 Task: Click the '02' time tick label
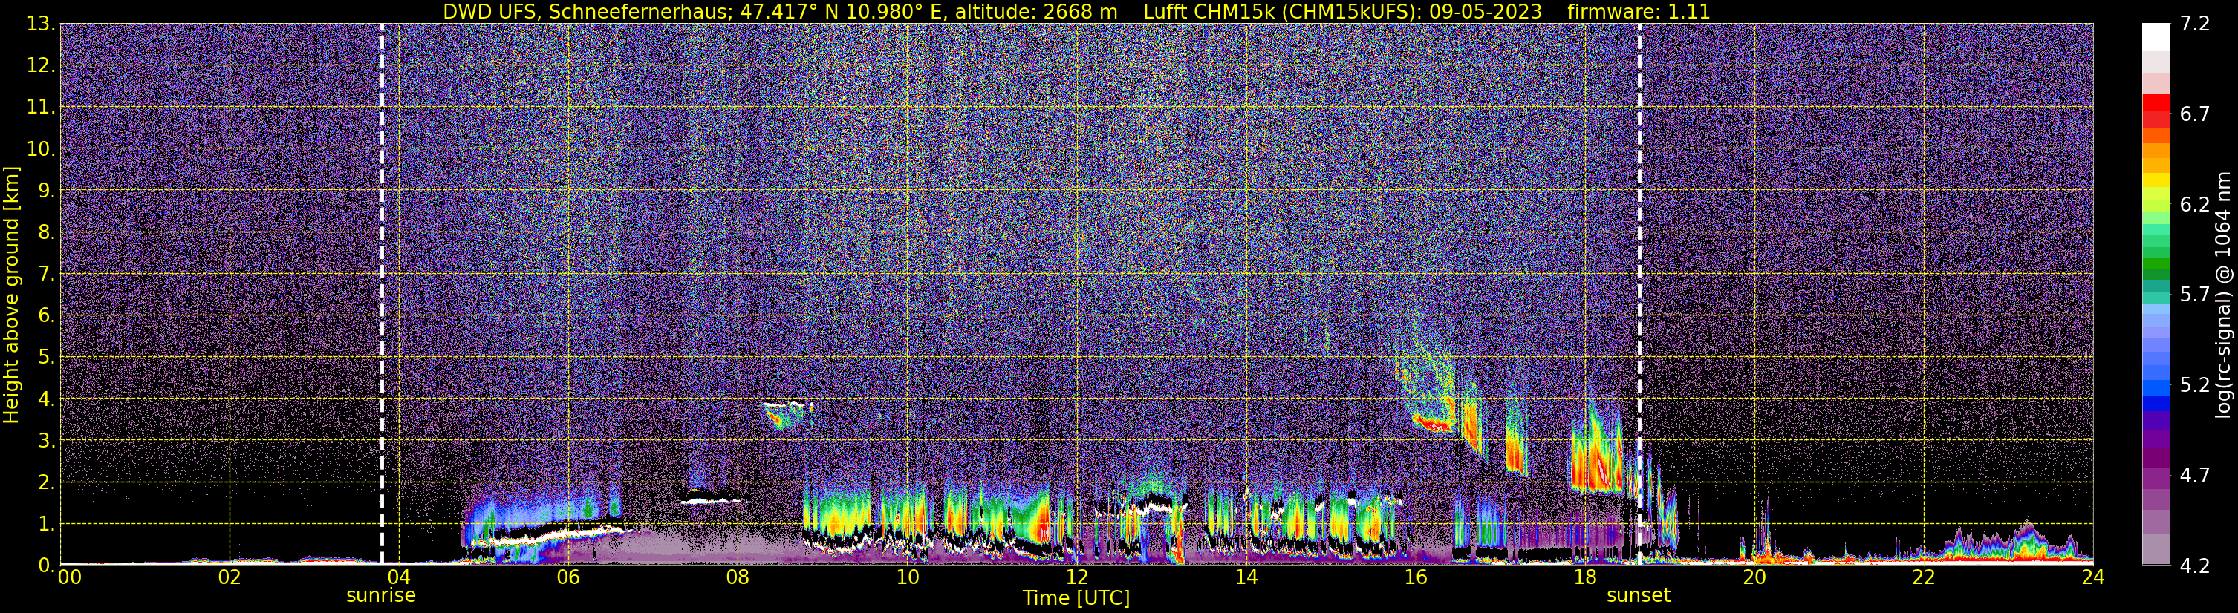coord(230,577)
